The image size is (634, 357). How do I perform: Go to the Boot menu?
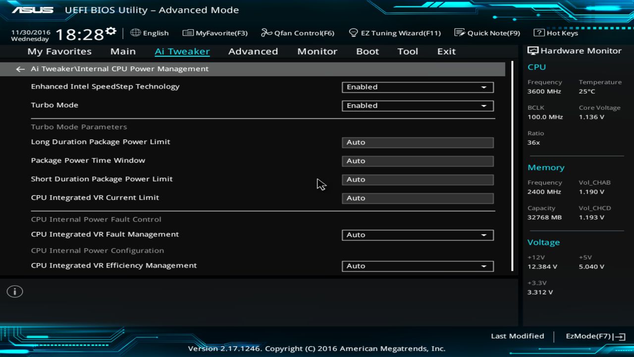pos(367,51)
